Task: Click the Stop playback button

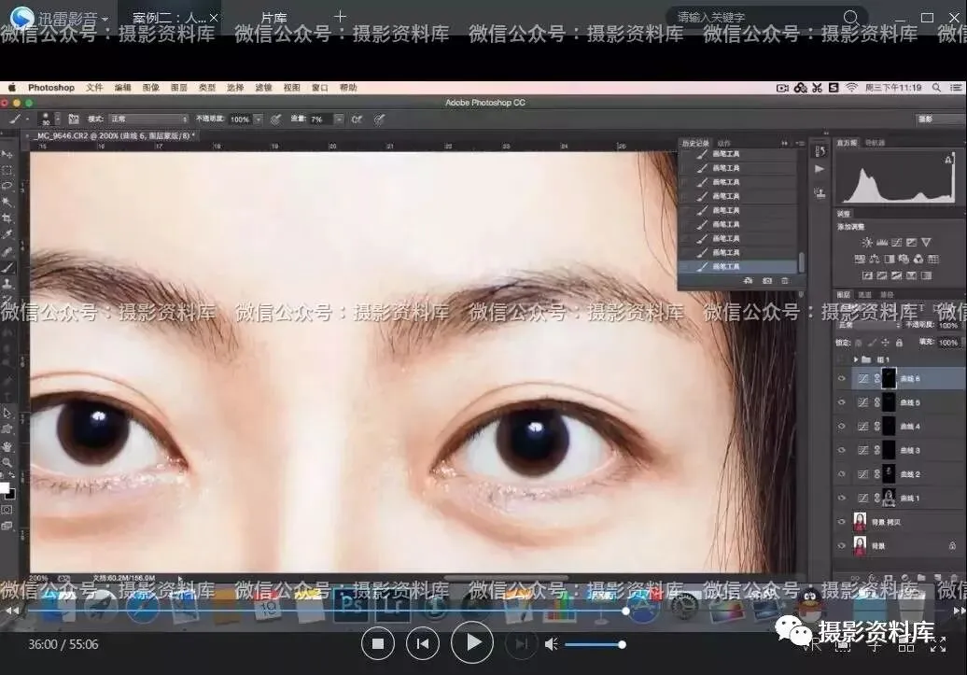Action: click(378, 643)
